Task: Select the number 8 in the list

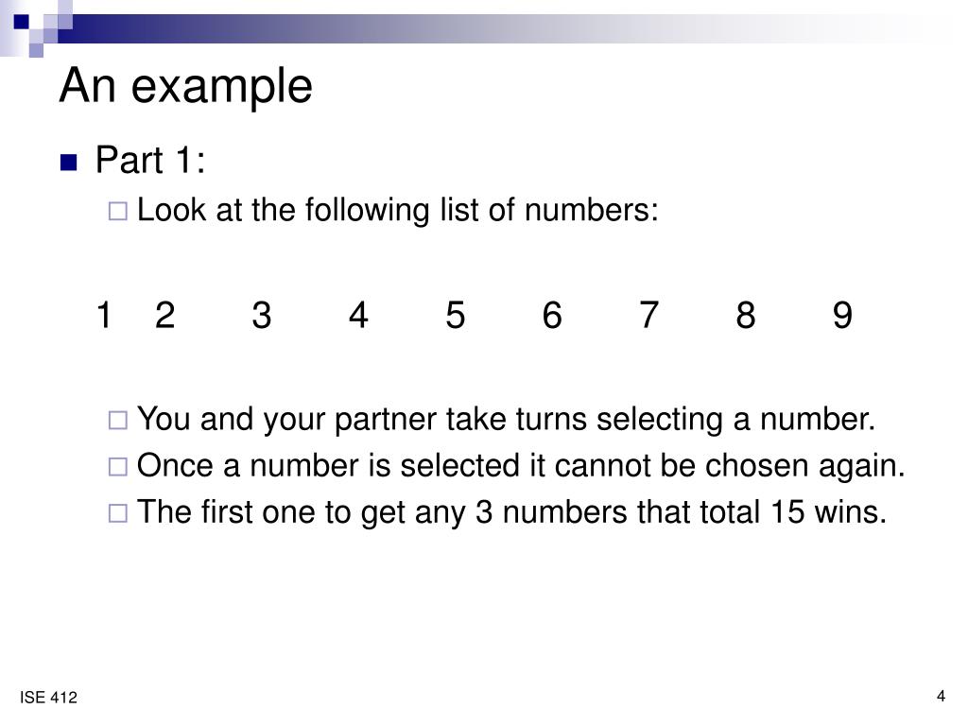Action: (746, 315)
